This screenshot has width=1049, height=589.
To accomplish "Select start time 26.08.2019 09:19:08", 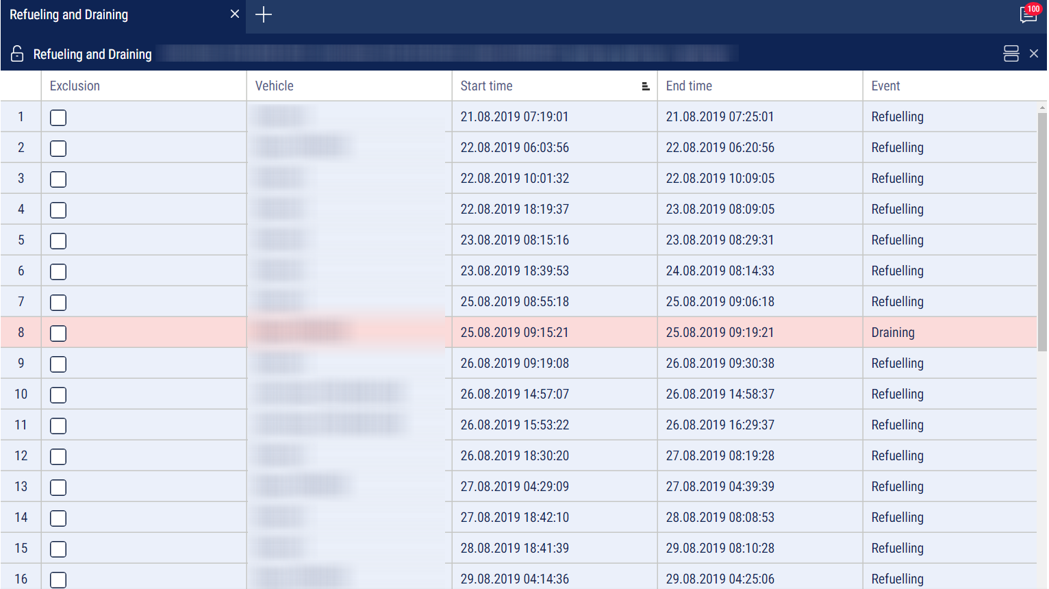I will click(x=514, y=363).
